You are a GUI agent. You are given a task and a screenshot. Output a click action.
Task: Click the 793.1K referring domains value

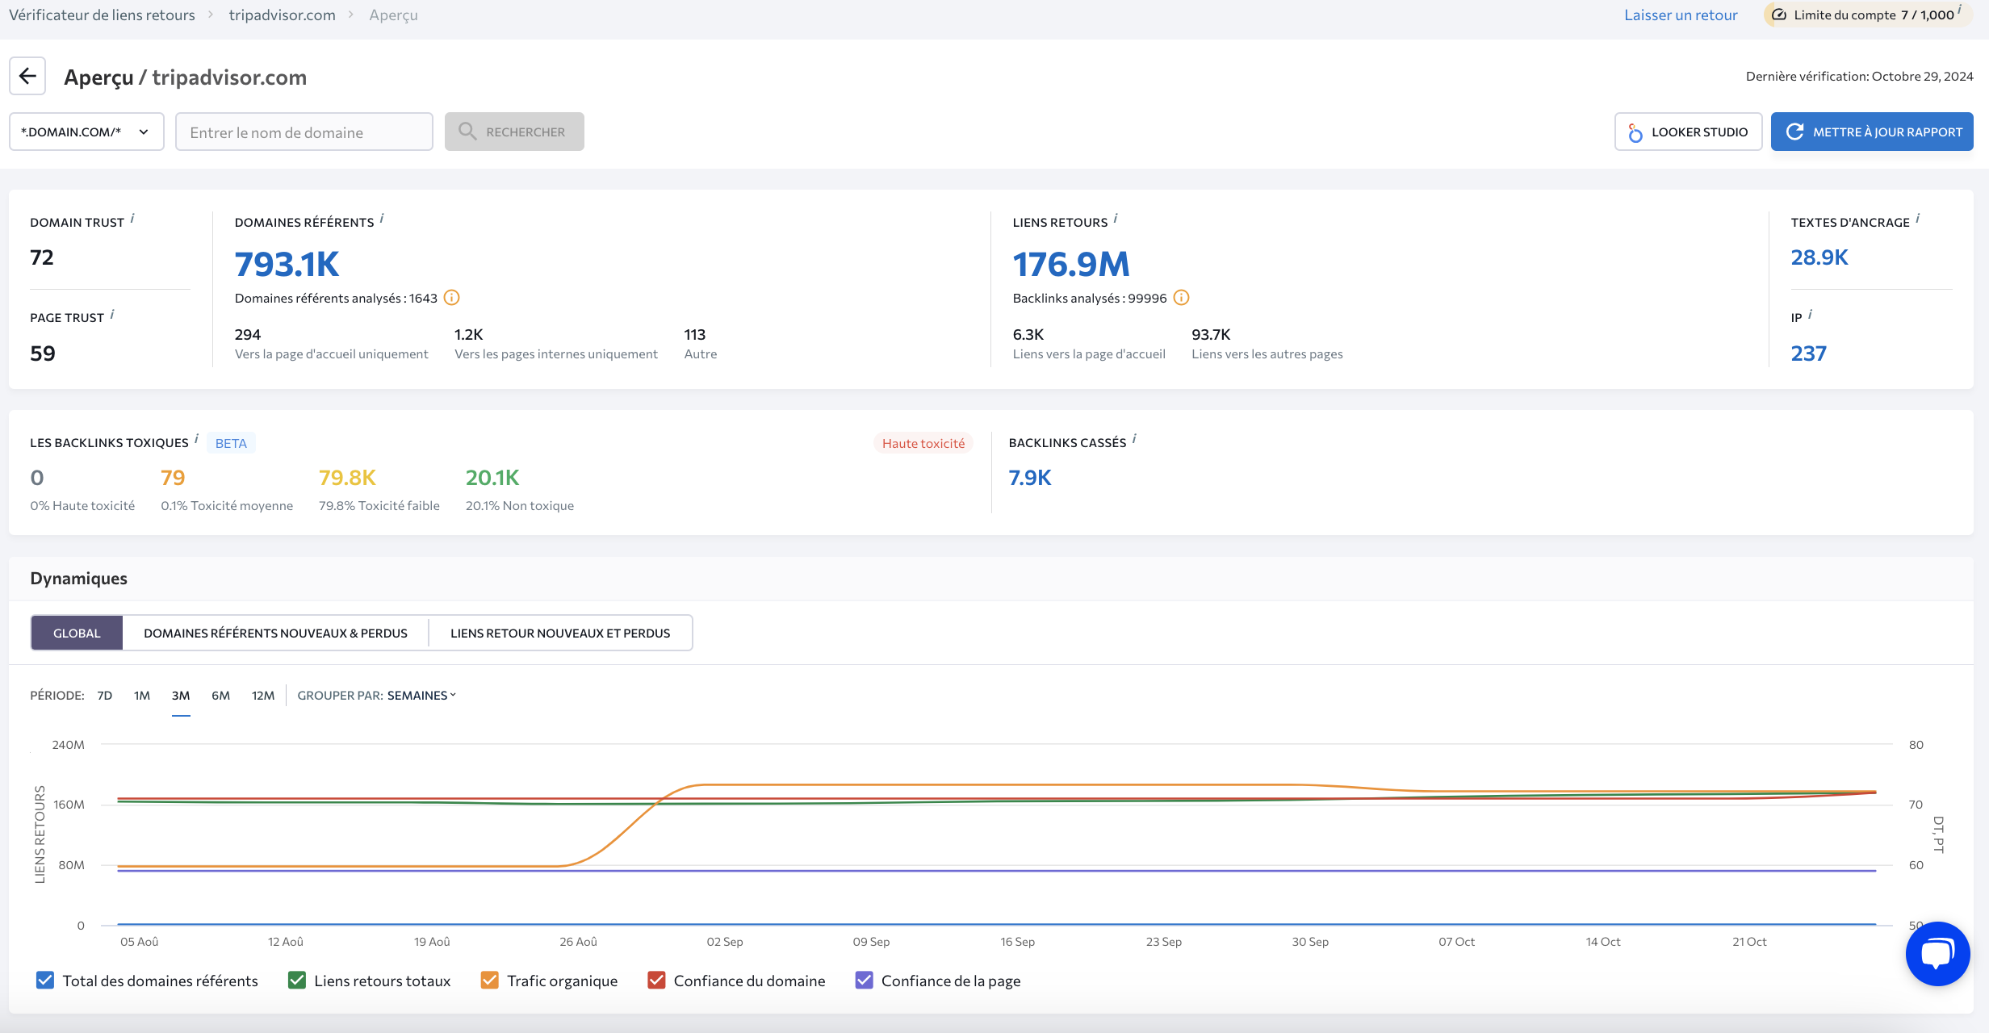pos(287,264)
